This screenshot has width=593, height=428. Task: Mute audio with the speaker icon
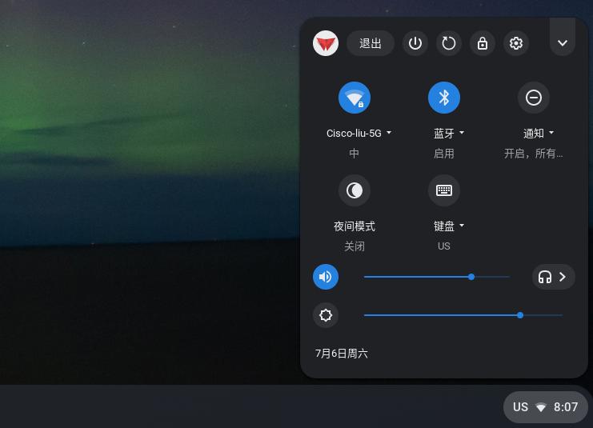tap(326, 277)
